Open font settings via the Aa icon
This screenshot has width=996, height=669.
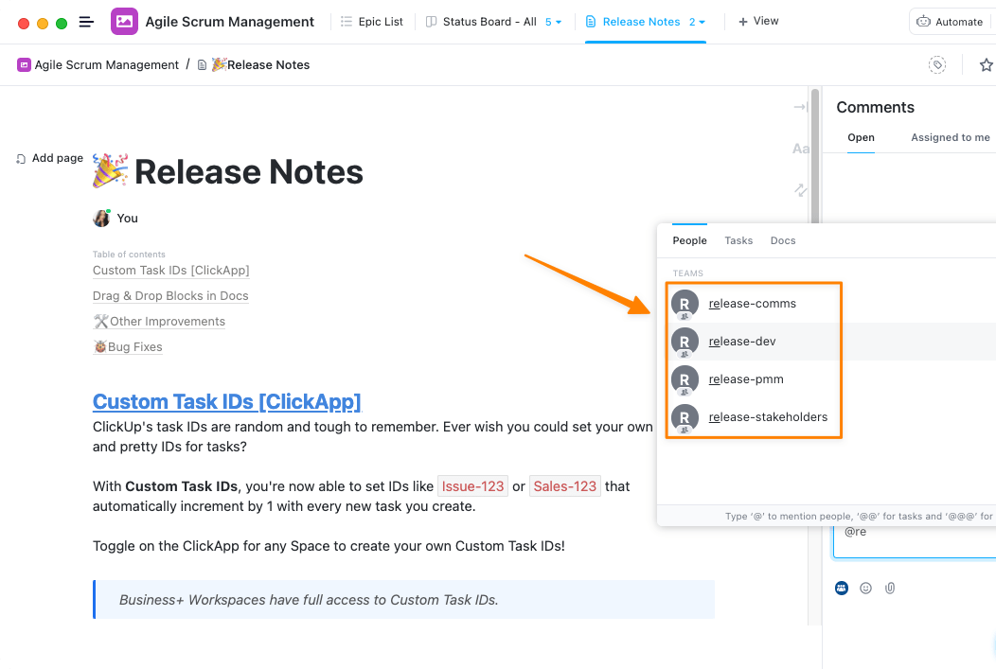(x=800, y=148)
